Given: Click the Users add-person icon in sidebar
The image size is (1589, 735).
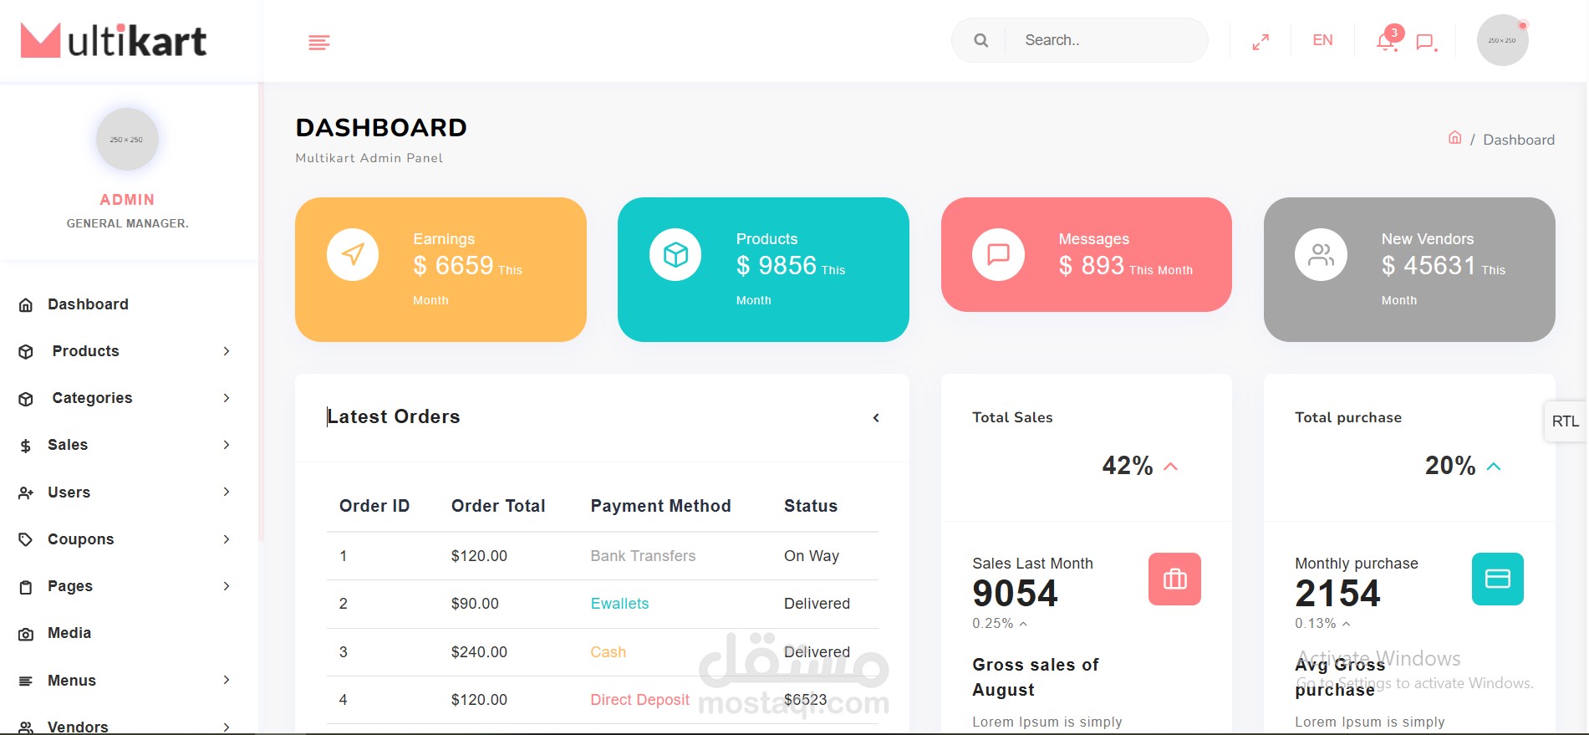Looking at the screenshot, I should point(26,493).
